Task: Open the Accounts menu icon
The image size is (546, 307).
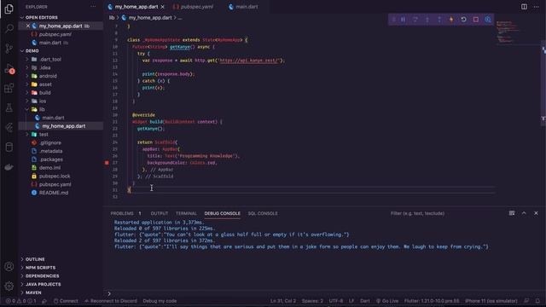Action: tap(9, 266)
